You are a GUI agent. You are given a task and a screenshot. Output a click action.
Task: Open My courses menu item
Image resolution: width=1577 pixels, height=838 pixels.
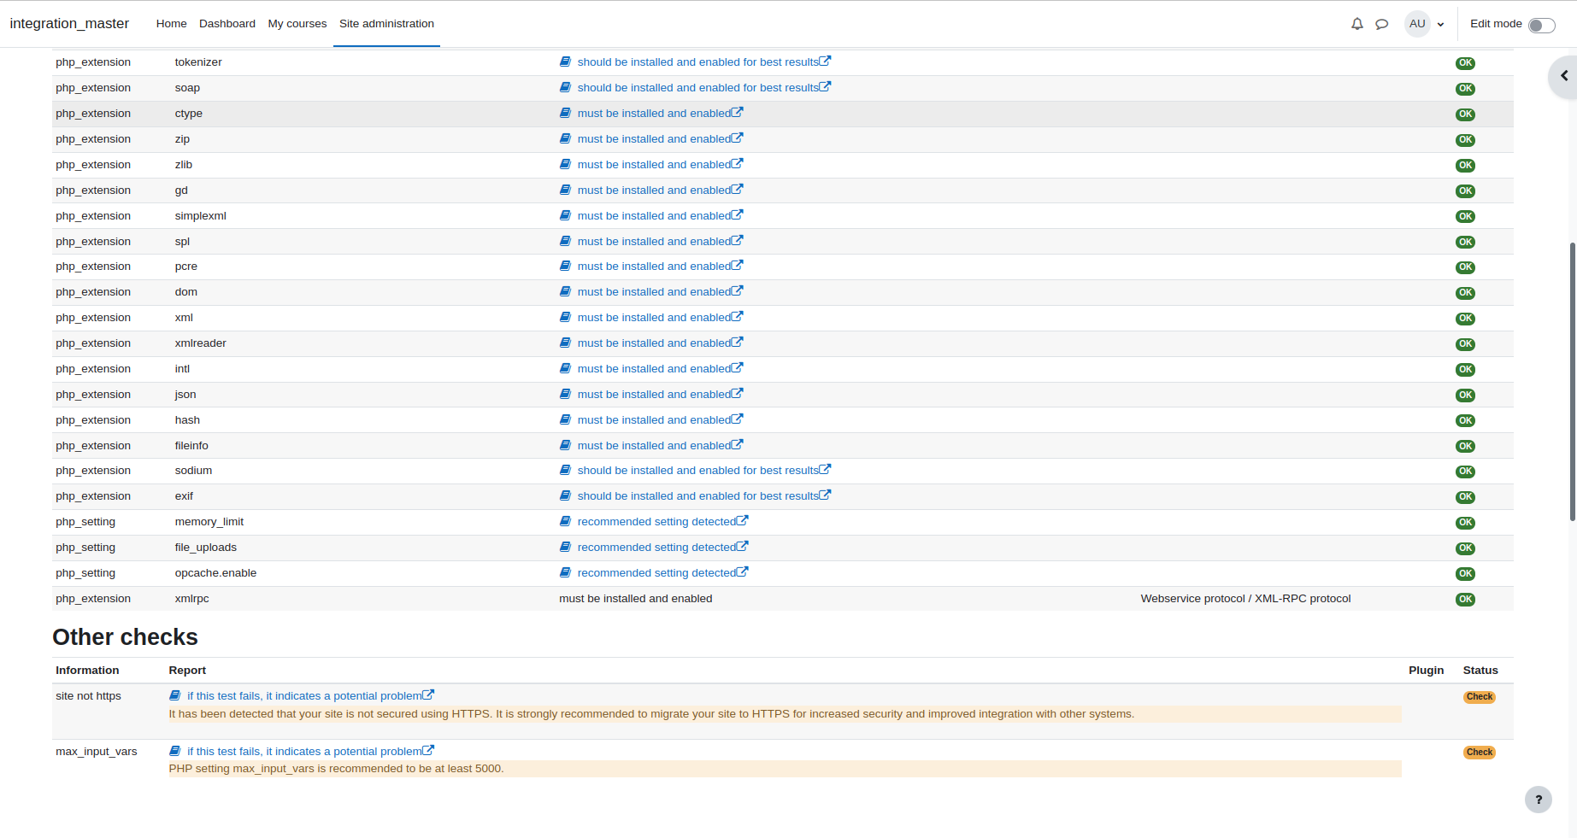tap(297, 24)
